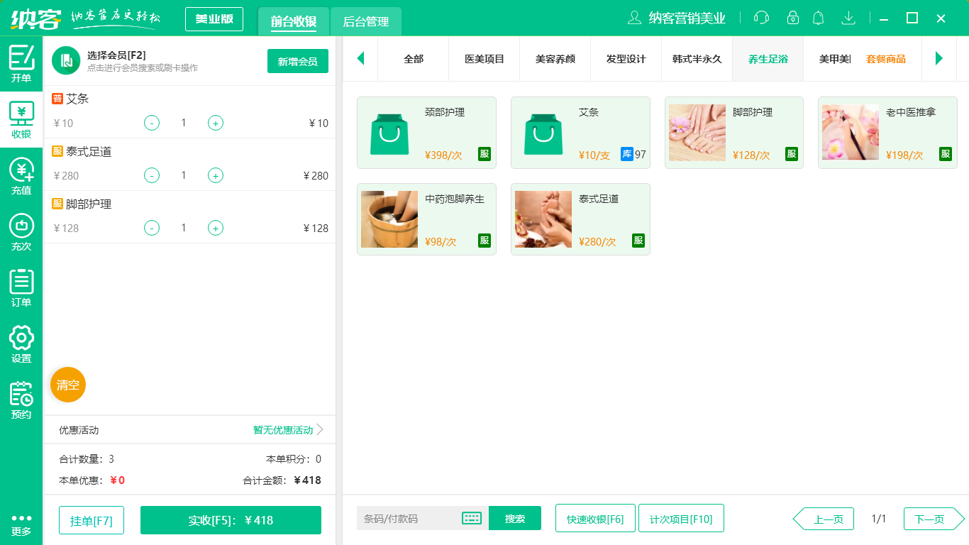Screen dimensions: 969x545
Task: Click the 计次项目[F10] button
Action: [x=681, y=518]
